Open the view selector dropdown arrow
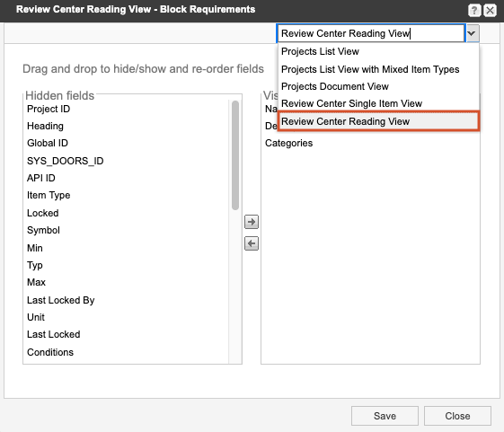 tap(472, 33)
